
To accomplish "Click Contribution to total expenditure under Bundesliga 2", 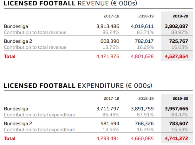I will coord(39,129).
